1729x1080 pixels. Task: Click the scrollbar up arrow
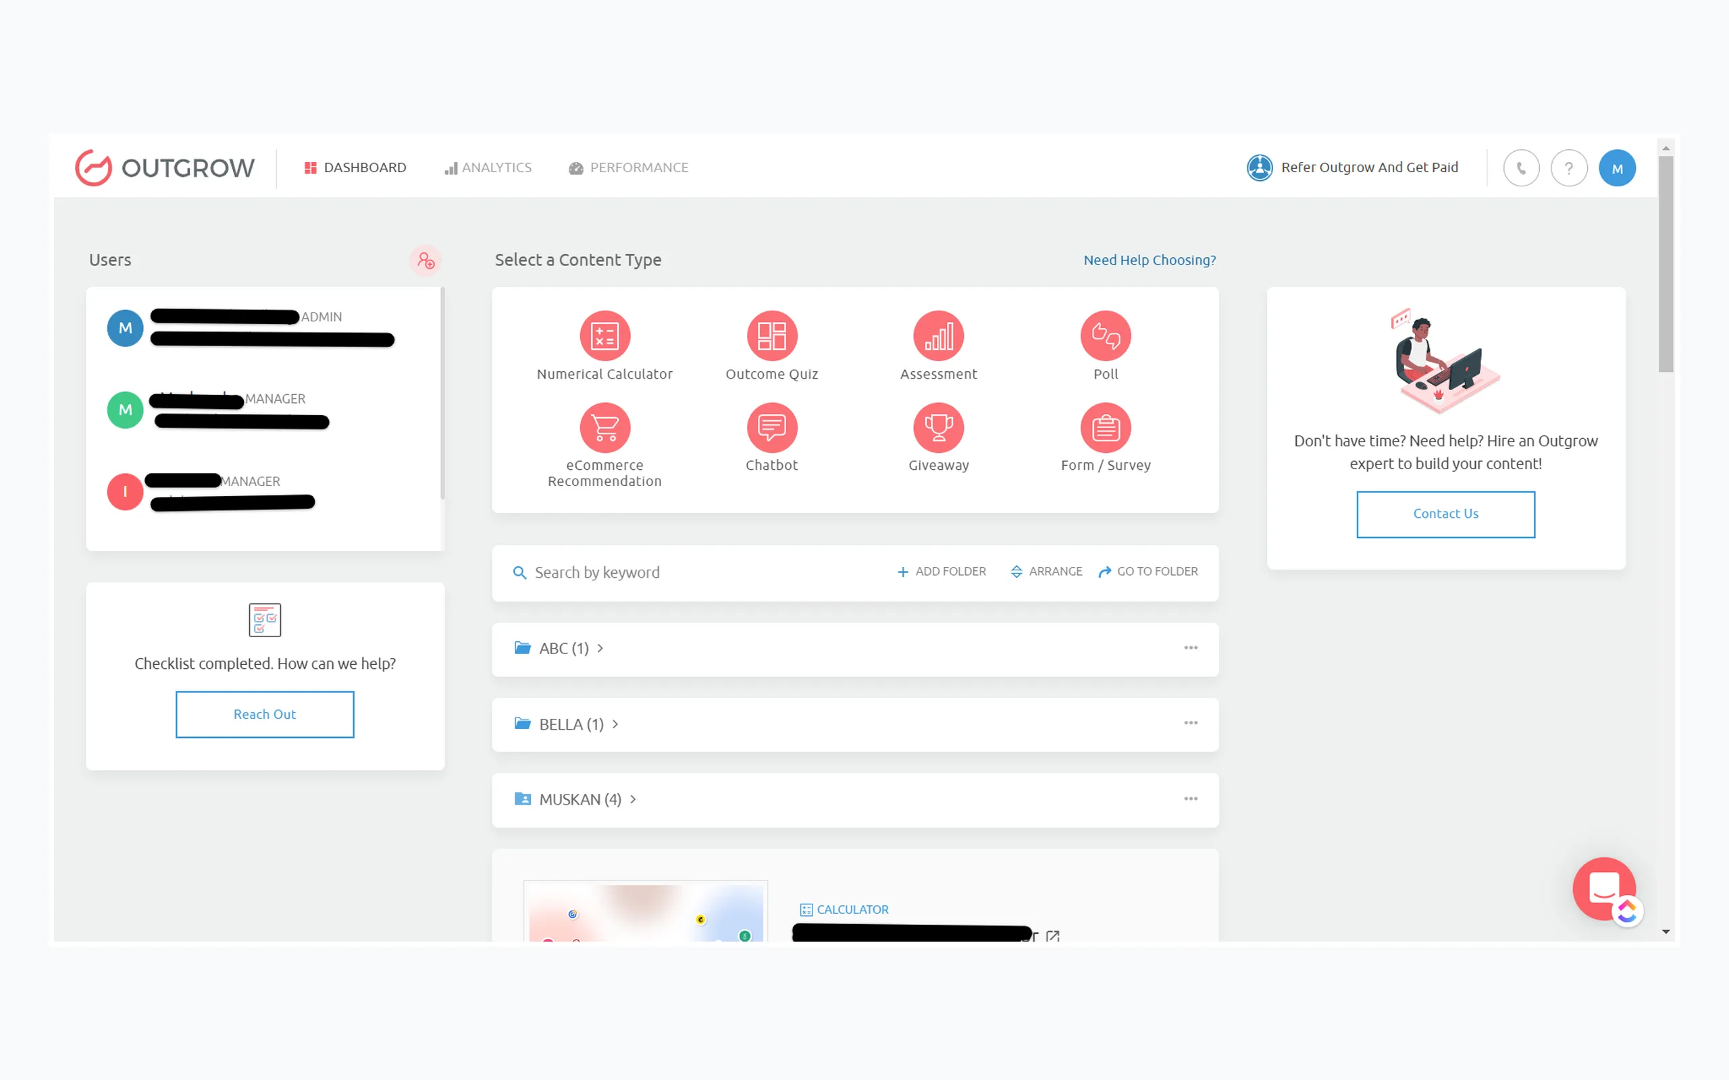(1666, 148)
